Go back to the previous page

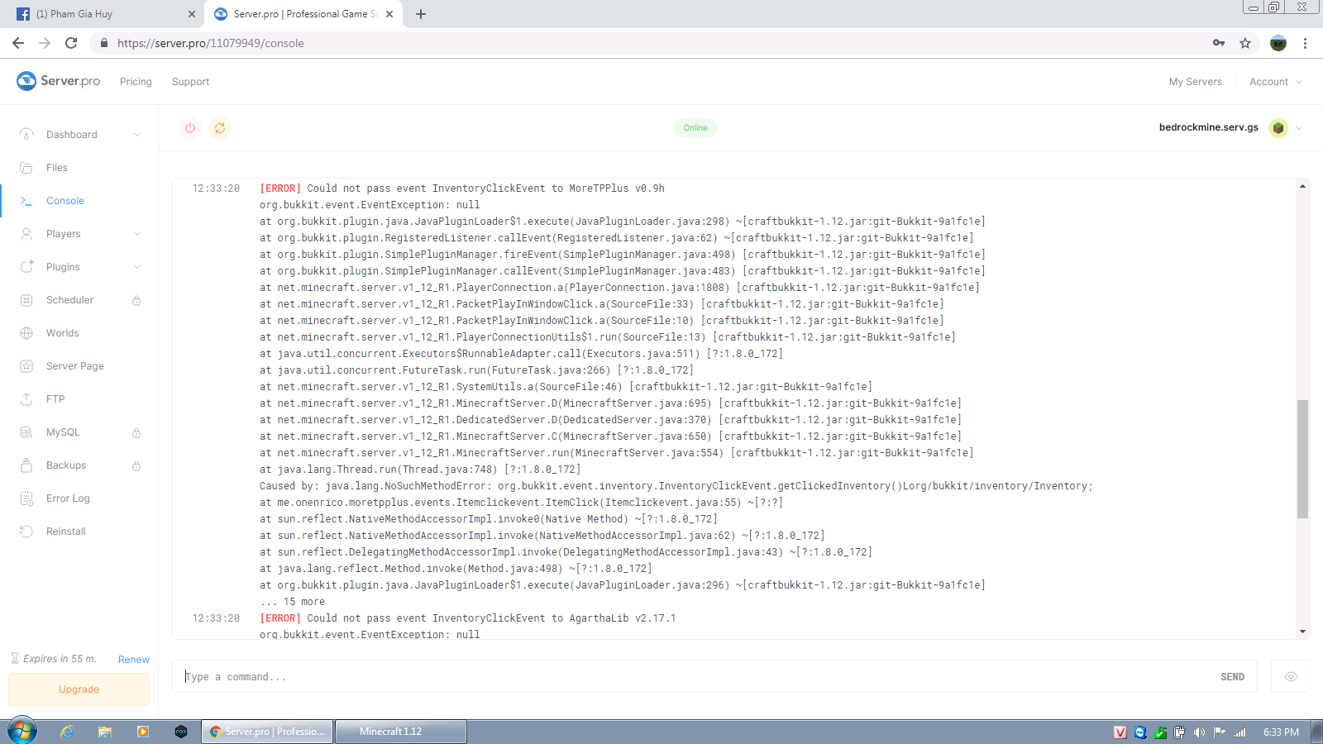[x=18, y=43]
